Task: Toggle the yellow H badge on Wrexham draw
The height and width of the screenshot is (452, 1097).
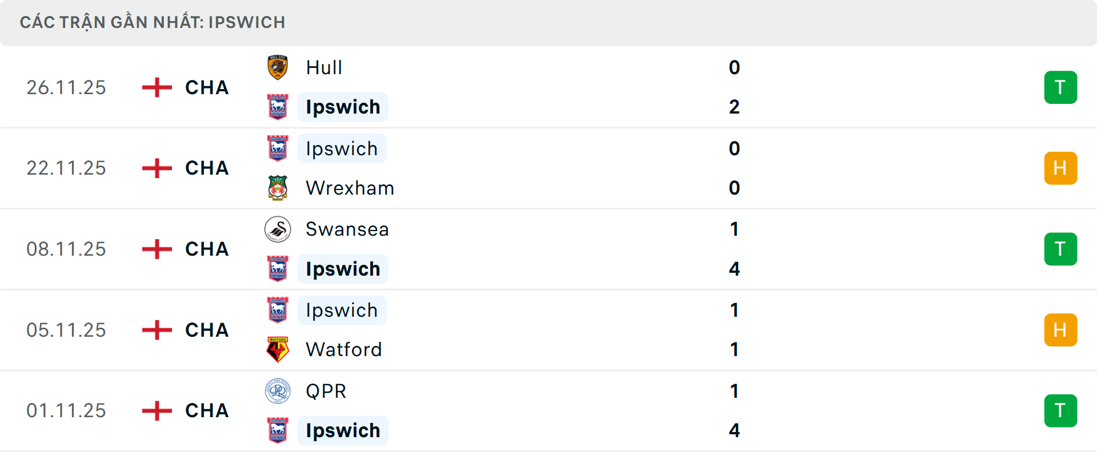Action: pos(1060,168)
